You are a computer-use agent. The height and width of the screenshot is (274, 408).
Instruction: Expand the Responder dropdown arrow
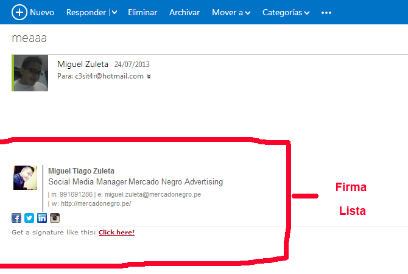point(114,13)
